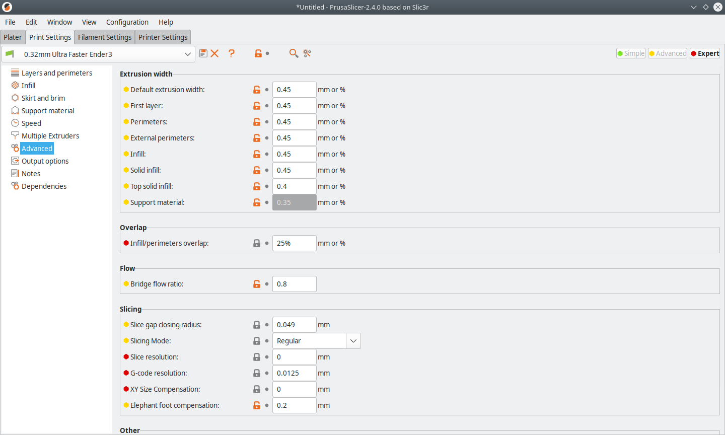Select the Output options icon
The height and width of the screenshot is (435, 725).
tap(15, 161)
